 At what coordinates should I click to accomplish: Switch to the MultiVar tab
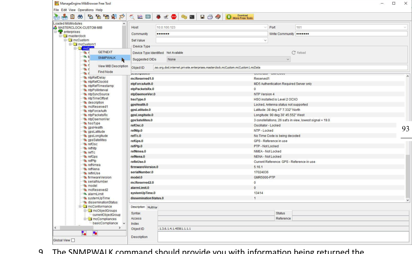152,207
